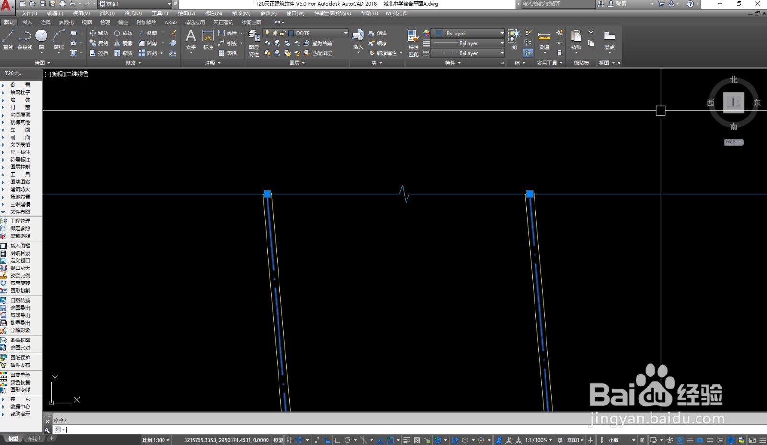Expand the 修改 panel
The image size is (767, 445).
coord(133,63)
